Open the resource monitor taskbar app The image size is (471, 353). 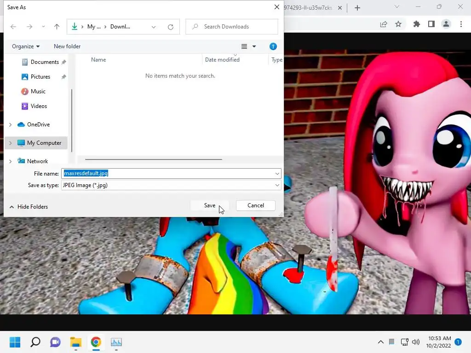[x=116, y=342]
